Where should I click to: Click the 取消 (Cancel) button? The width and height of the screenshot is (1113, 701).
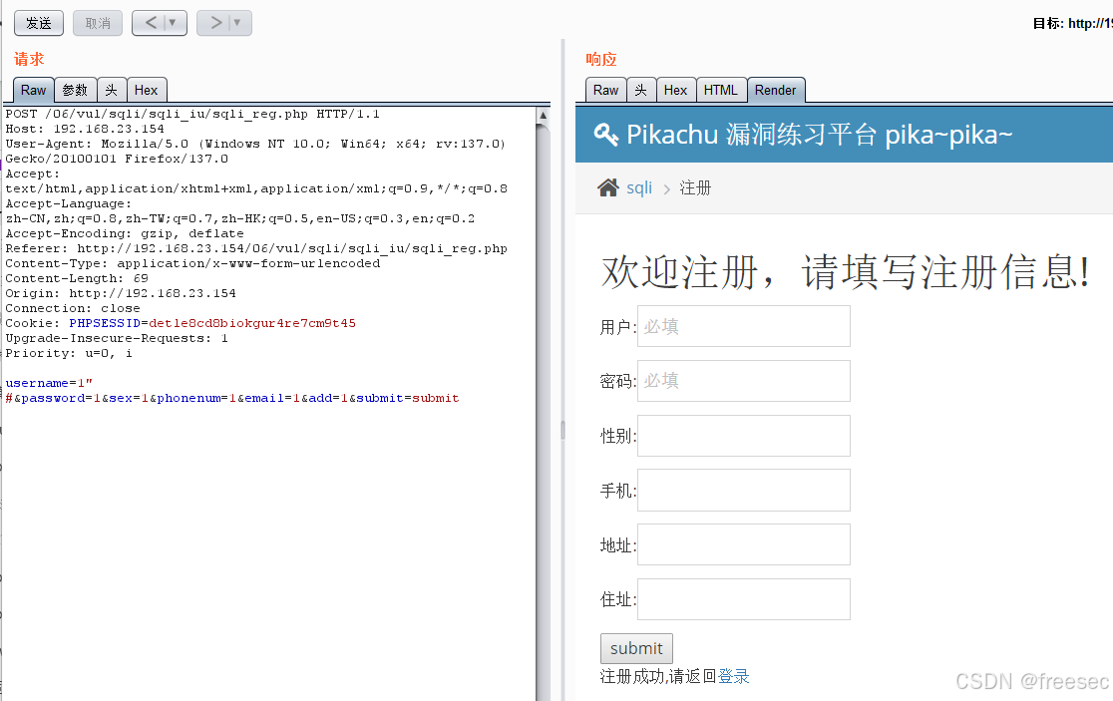98,23
